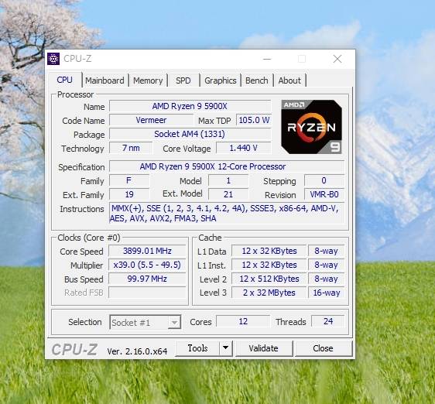Click the Family value 'F'
Screen dimensions: 435x404
click(129, 180)
